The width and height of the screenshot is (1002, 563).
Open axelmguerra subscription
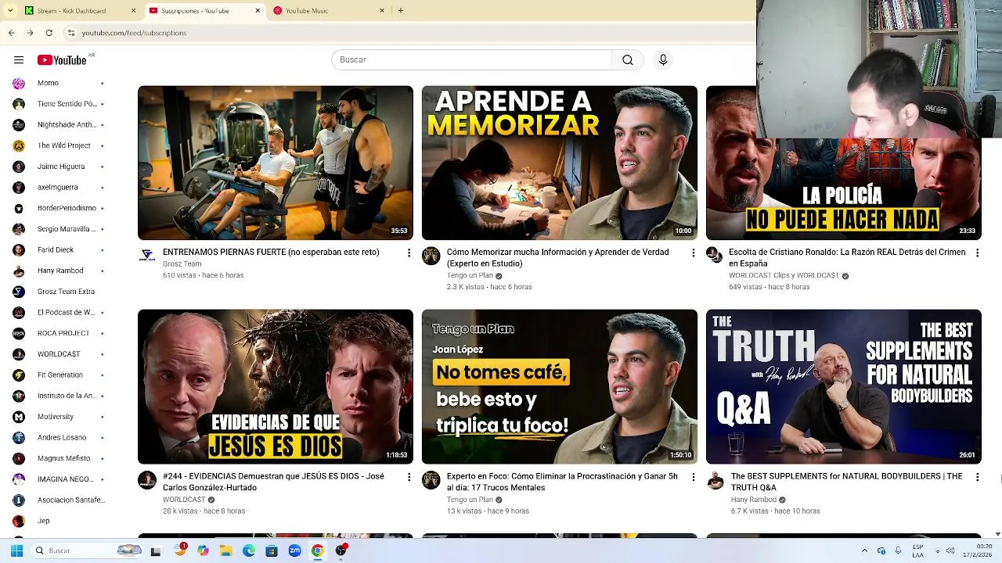pos(59,187)
